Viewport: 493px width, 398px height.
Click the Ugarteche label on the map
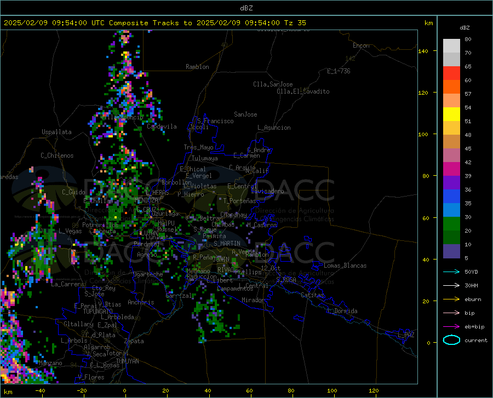pos(148,274)
